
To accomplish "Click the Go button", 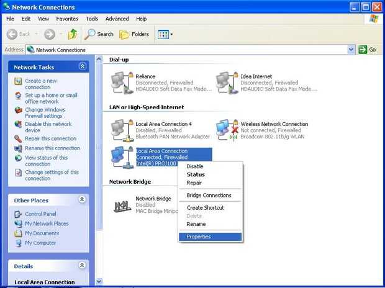I will click(x=368, y=50).
